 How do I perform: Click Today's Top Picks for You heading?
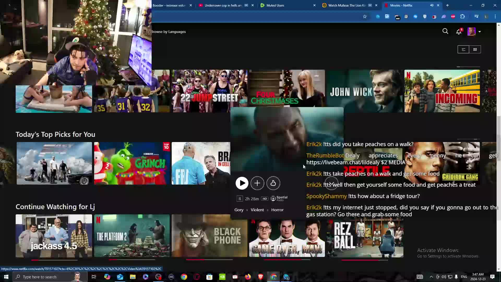point(55,134)
